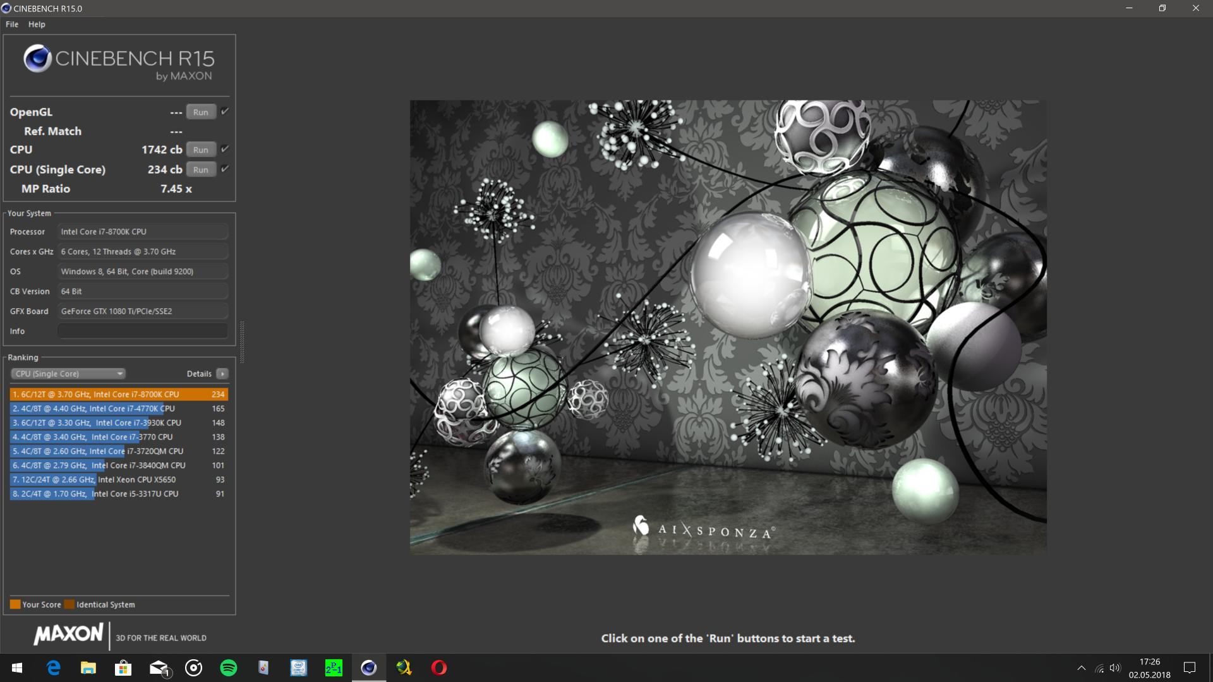Open Groove Music taskbar icon

[x=193, y=667]
